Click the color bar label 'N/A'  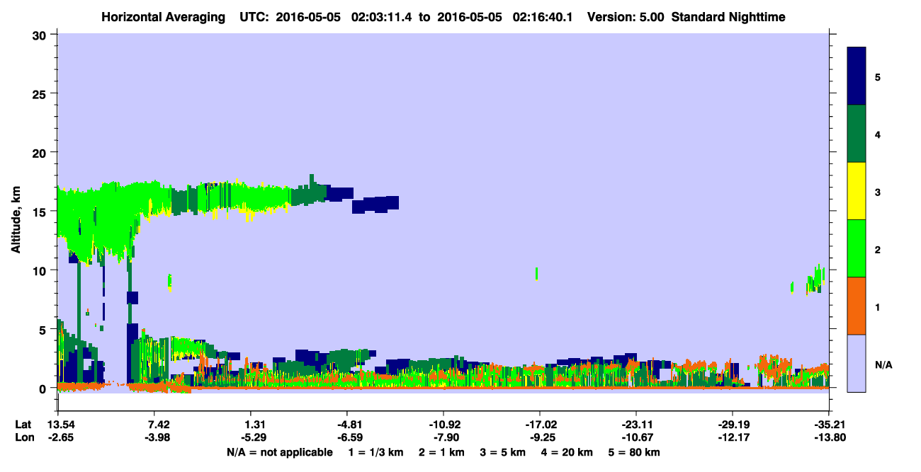(883, 365)
